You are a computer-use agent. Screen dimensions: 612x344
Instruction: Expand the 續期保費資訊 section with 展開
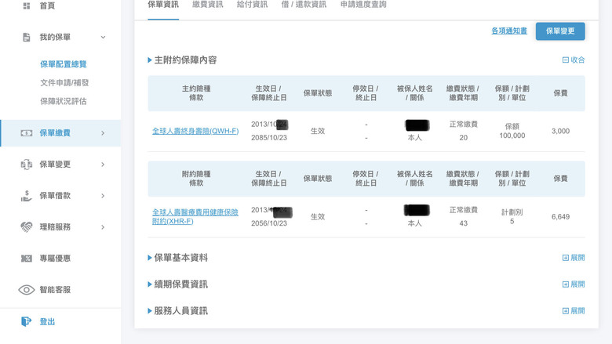[574, 284]
